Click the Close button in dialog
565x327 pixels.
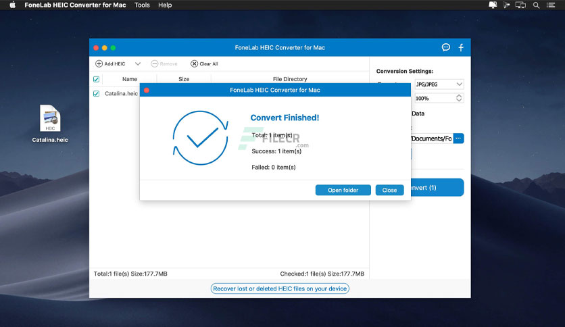[389, 190]
